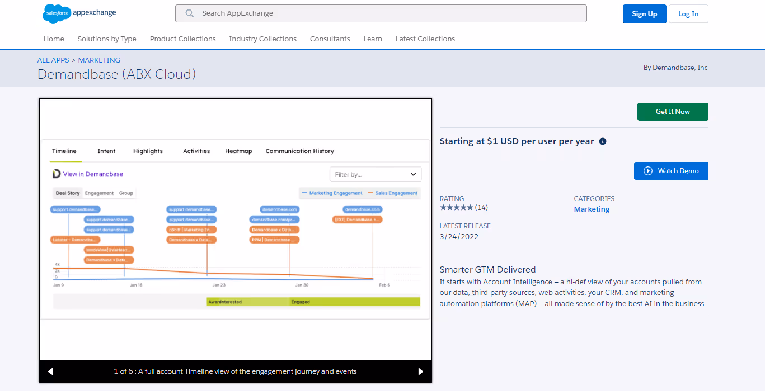
Task: Select the Group toggle option
Action: (x=126, y=193)
